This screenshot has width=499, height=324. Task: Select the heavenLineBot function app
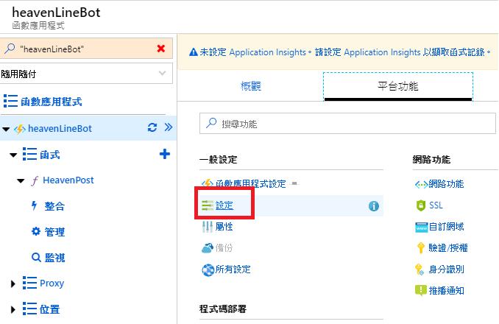point(60,129)
